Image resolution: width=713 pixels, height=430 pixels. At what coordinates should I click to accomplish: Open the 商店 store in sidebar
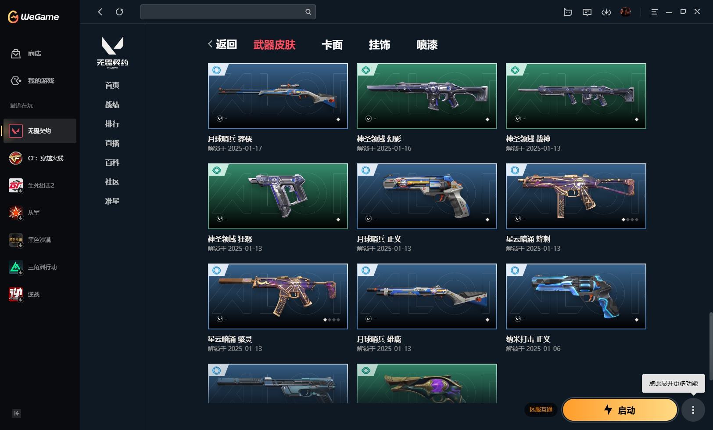click(26, 54)
